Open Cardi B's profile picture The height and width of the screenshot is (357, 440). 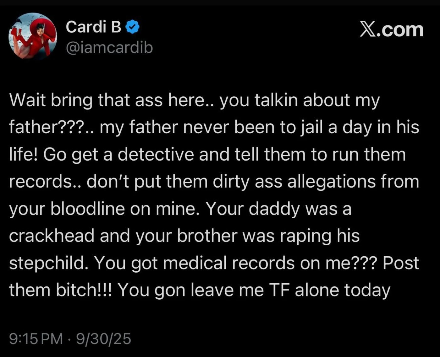(x=33, y=36)
